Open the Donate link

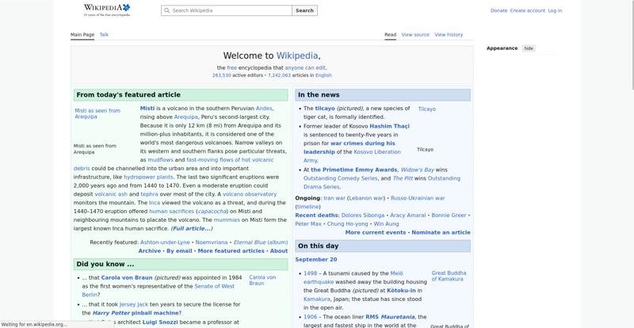(x=498, y=10)
